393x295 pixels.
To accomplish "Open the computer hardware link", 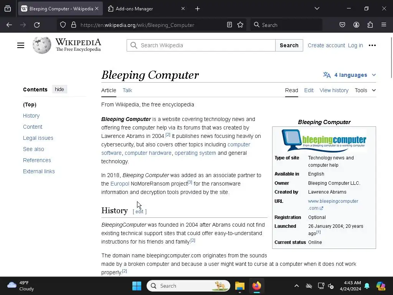I will click(148, 153).
